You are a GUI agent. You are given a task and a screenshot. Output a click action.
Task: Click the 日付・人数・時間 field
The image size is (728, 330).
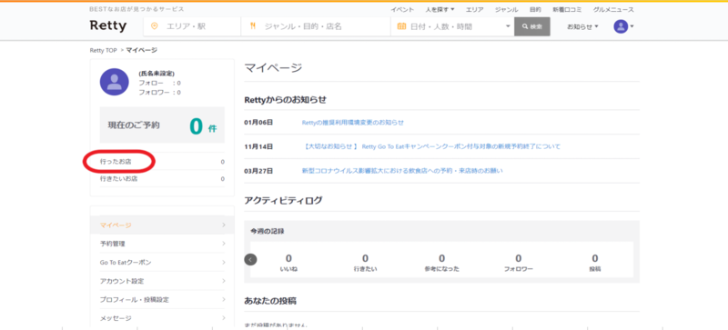coord(452,26)
